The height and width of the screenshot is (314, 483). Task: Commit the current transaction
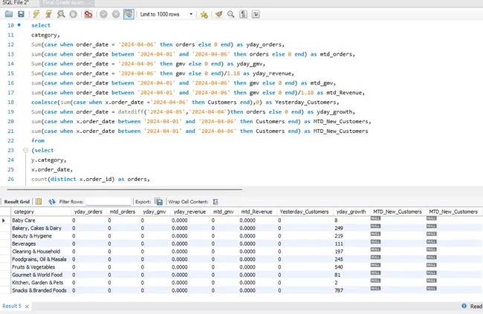coord(103,14)
